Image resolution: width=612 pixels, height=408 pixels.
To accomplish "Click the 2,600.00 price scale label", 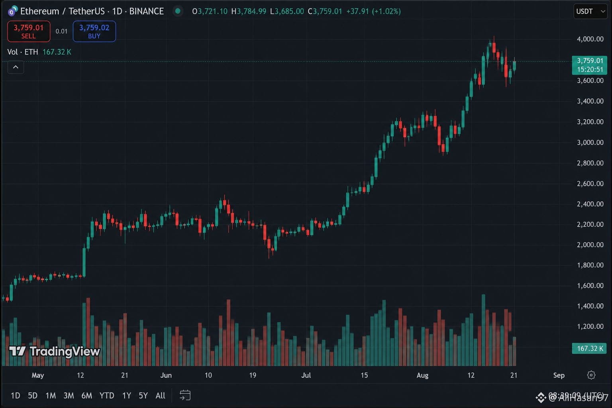I will 590,184.
